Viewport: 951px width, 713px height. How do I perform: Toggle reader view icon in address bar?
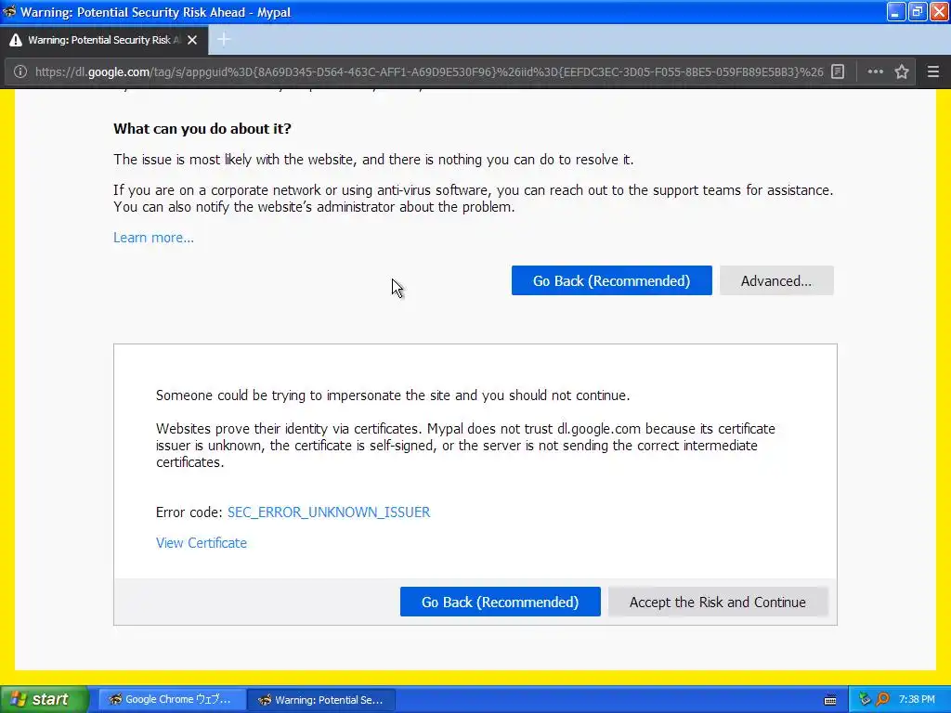pyautogui.click(x=838, y=71)
